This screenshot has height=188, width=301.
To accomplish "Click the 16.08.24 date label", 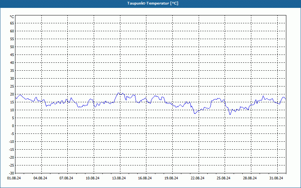I will coord(145,178).
